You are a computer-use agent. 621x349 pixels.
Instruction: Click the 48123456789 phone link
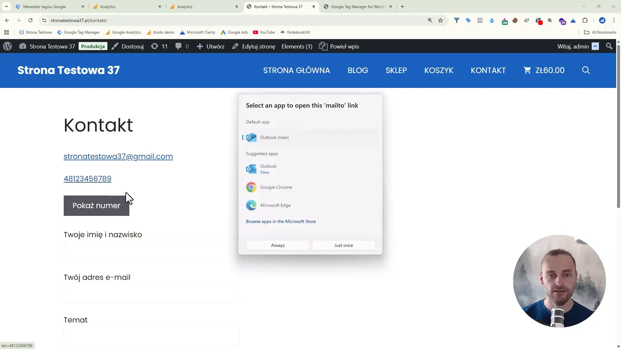pyautogui.click(x=87, y=179)
